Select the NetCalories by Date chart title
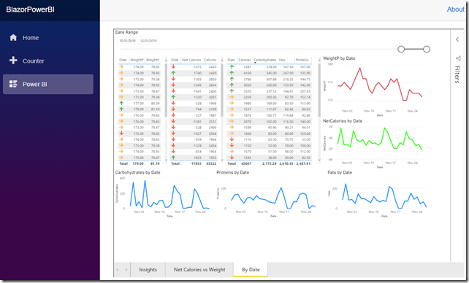This screenshot has width=469, height=283. [343, 121]
